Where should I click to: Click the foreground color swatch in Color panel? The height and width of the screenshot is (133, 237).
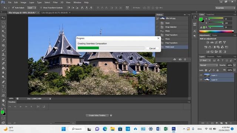pos(201,19)
